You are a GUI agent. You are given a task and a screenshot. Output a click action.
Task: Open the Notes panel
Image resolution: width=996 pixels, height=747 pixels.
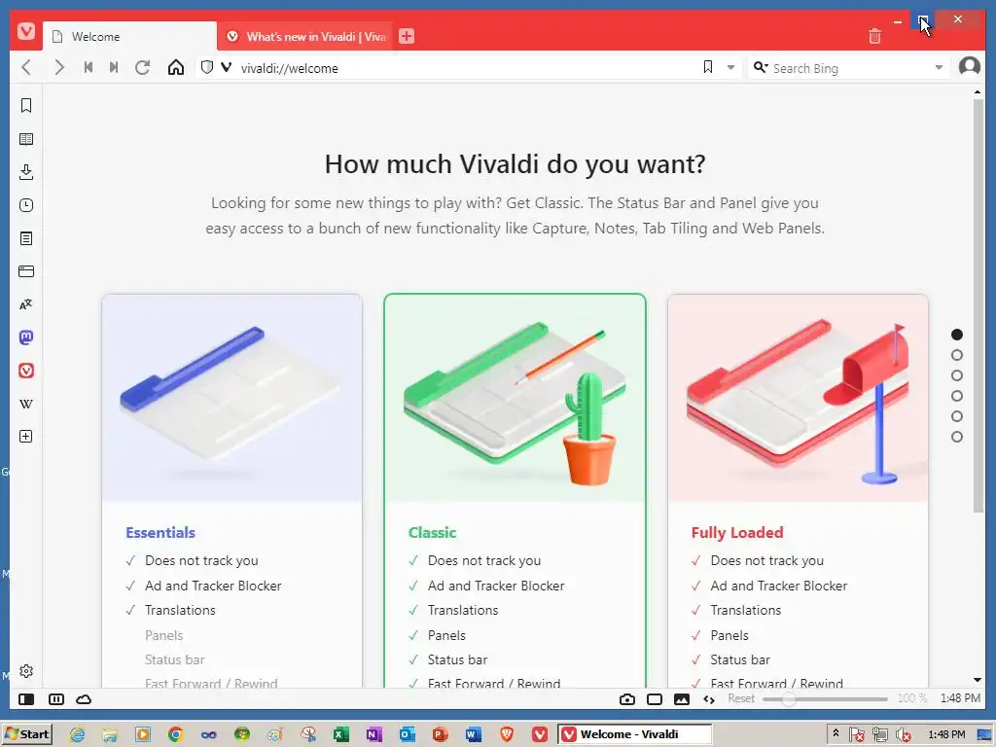pyautogui.click(x=26, y=238)
